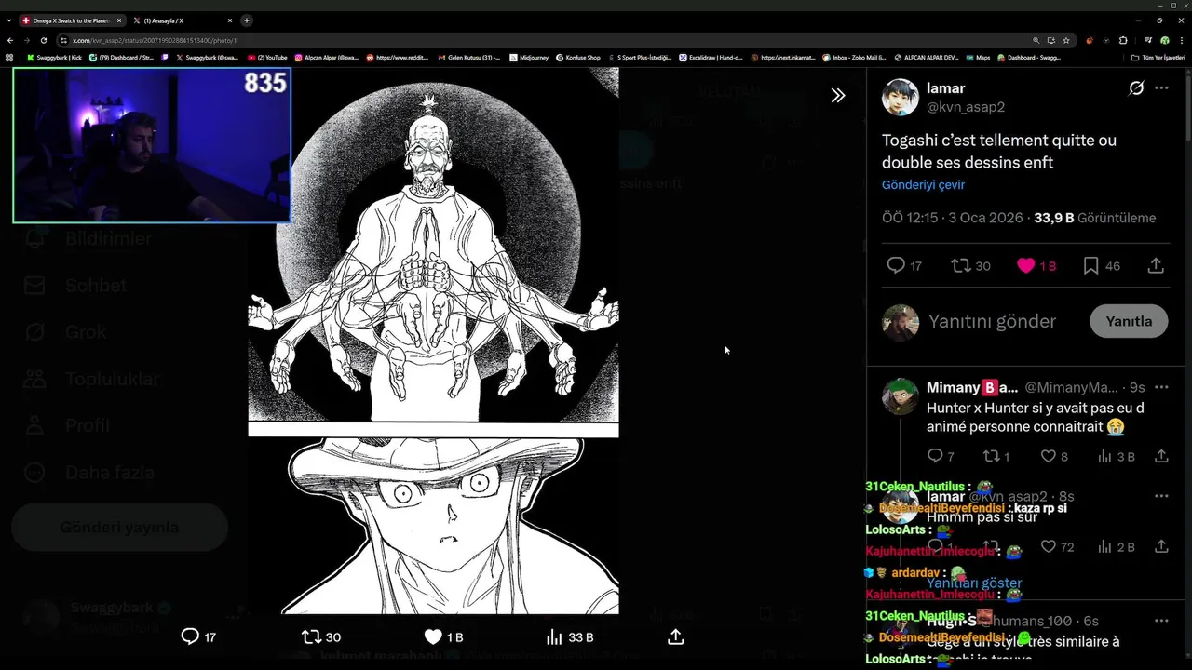Open Chrome's three-dot menu
1192x670 pixels.
pos(1182,40)
